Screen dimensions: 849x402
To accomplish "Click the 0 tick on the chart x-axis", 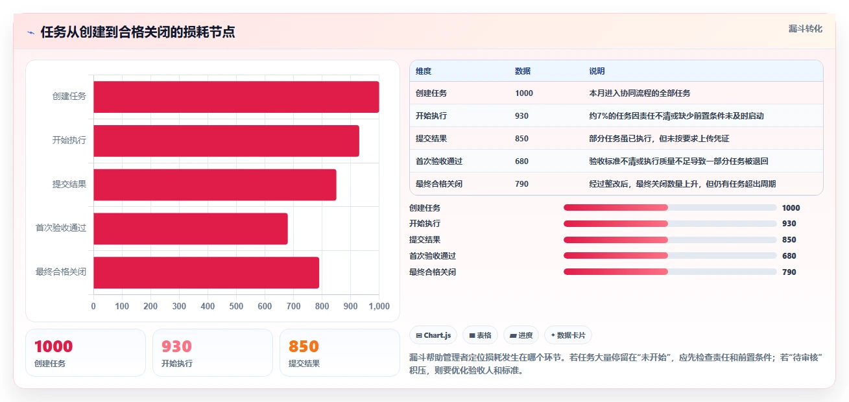I will 93,306.
